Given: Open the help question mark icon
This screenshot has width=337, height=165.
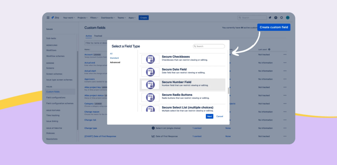Looking at the screenshot, I should pyautogui.click(x=275, y=17).
